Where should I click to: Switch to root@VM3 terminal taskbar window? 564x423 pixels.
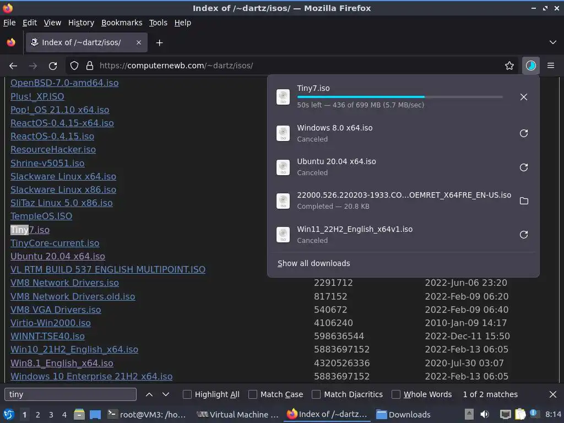coord(147,415)
